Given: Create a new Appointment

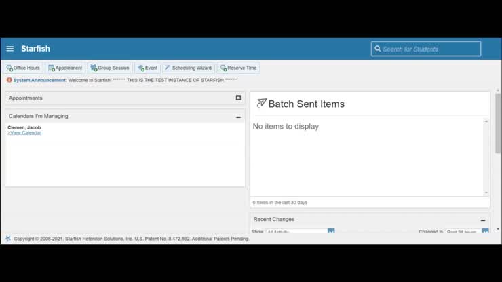Looking at the screenshot, I should point(65,68).
